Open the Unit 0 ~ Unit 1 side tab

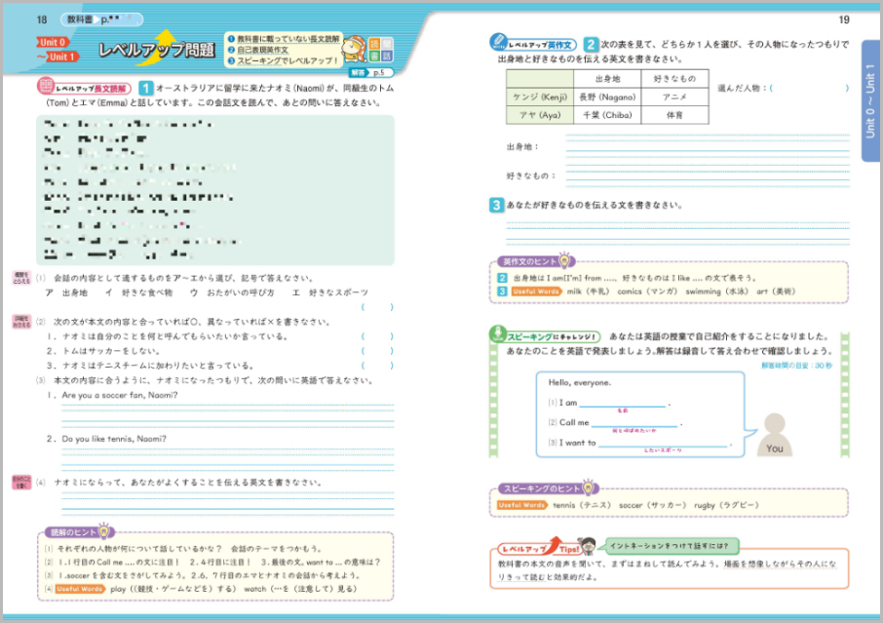[870, 101]
